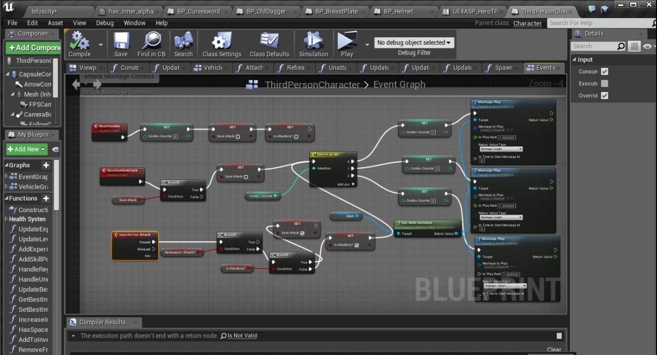Screen dimensions: 657x355
Task: Click the Compiler Results tab
Action: pos(102,322)
